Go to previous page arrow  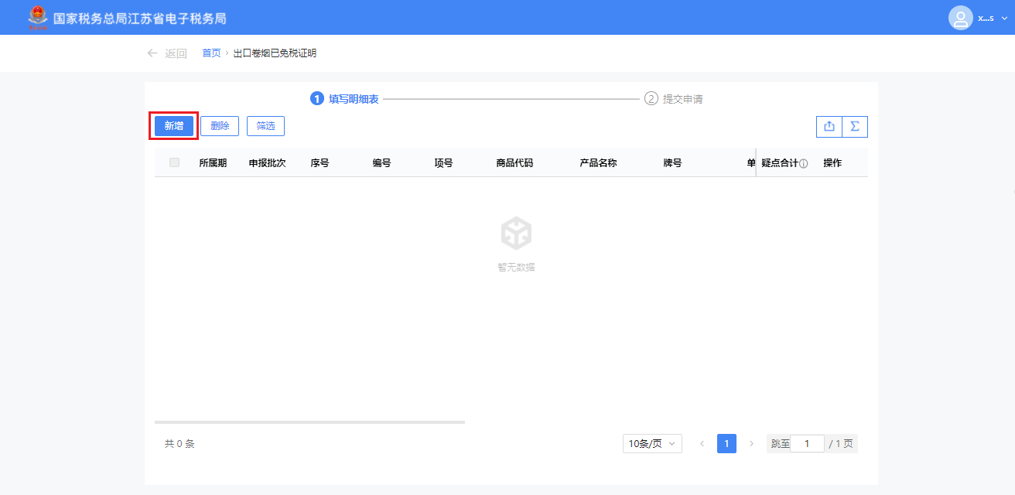[702, 444]
